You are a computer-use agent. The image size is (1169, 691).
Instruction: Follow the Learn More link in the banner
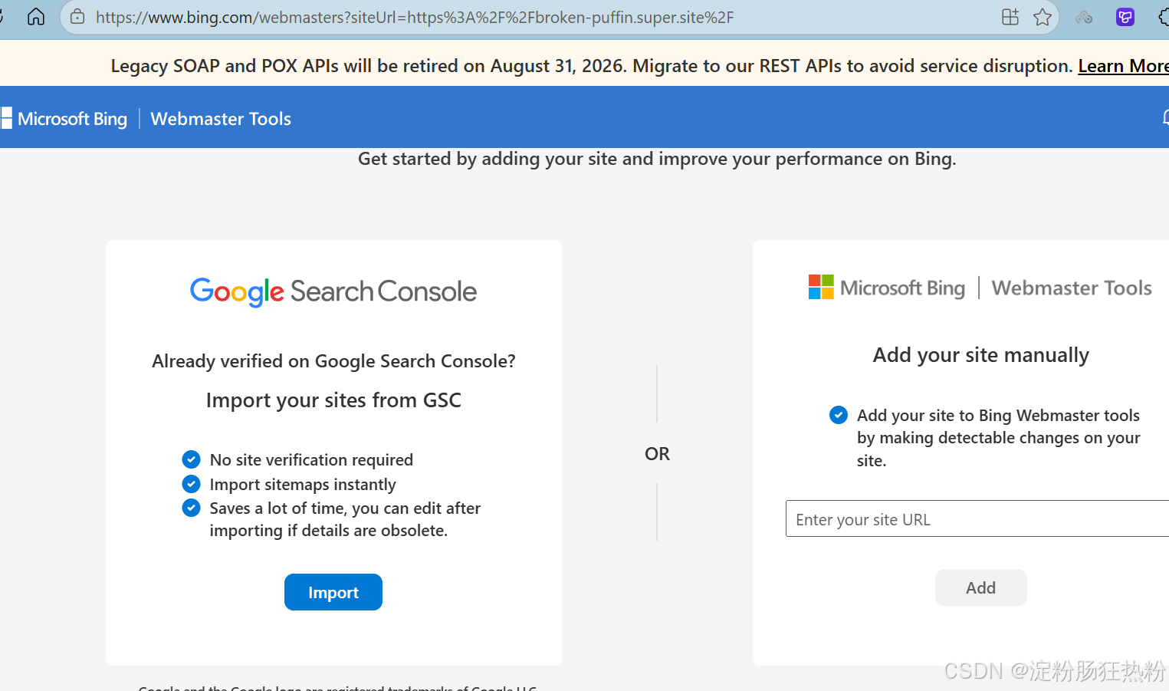pos(1123,66)
